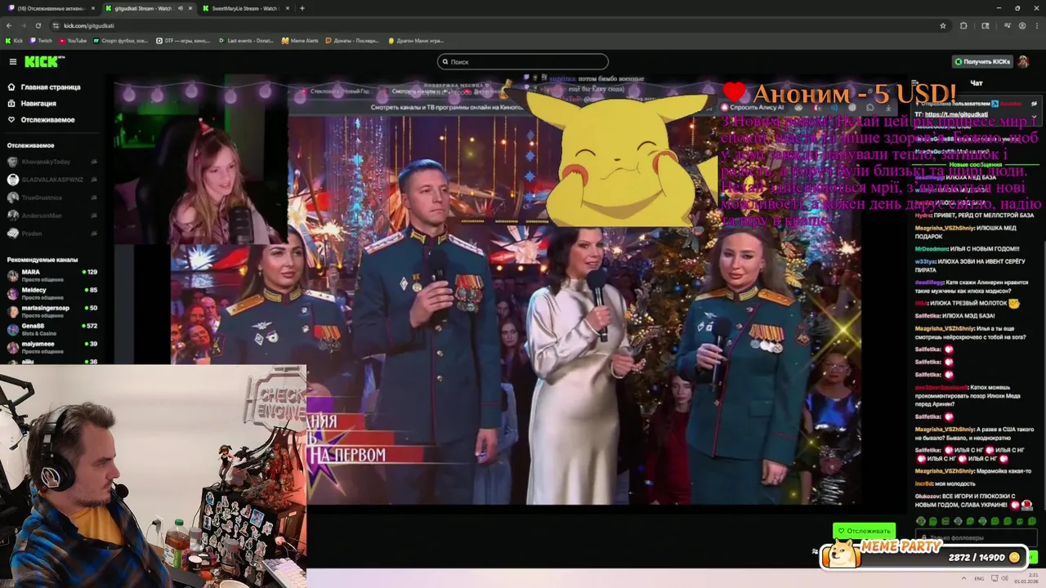This screenshot has height=588, width=1046.
Task: Click the Получить KICKs button
Action: pos(982,62)
